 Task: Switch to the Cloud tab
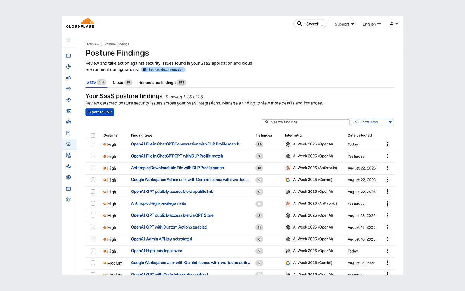click(122, 82)
